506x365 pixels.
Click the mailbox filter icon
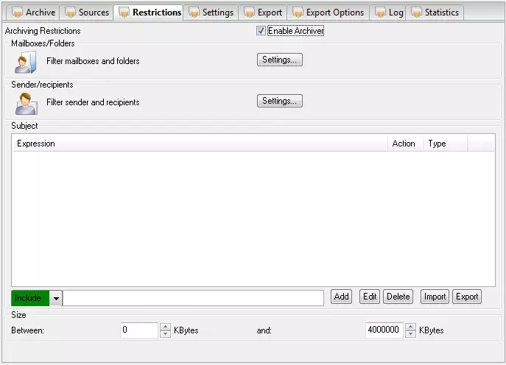click(25, 62)
